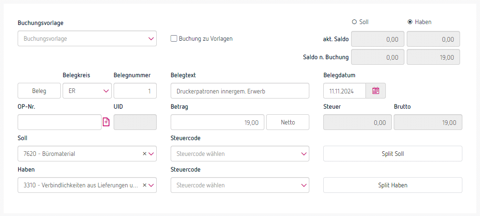Focus the Betrag amount field
Screen dimensions: 480x216
tap(218, 123)
